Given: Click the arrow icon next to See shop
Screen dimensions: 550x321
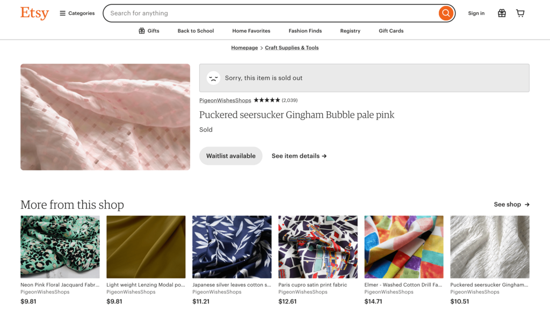Looking at the screenshot, I should [526, 205].
